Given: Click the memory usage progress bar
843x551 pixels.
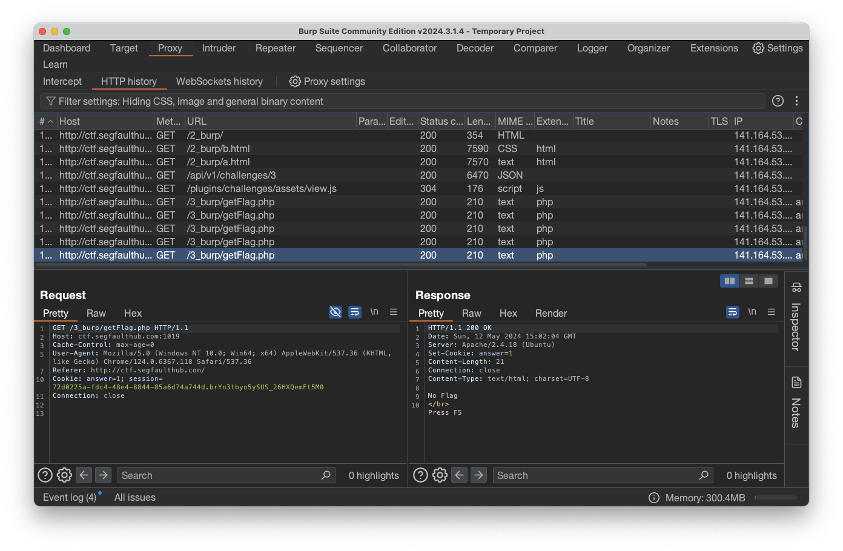Looking at the screenshot, I should (776, 498).
